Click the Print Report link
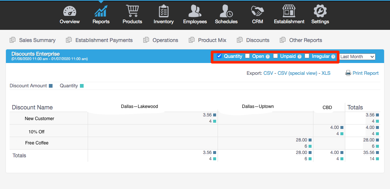Image resolution: width=390 pixels, height=189 pixels. 366,73
